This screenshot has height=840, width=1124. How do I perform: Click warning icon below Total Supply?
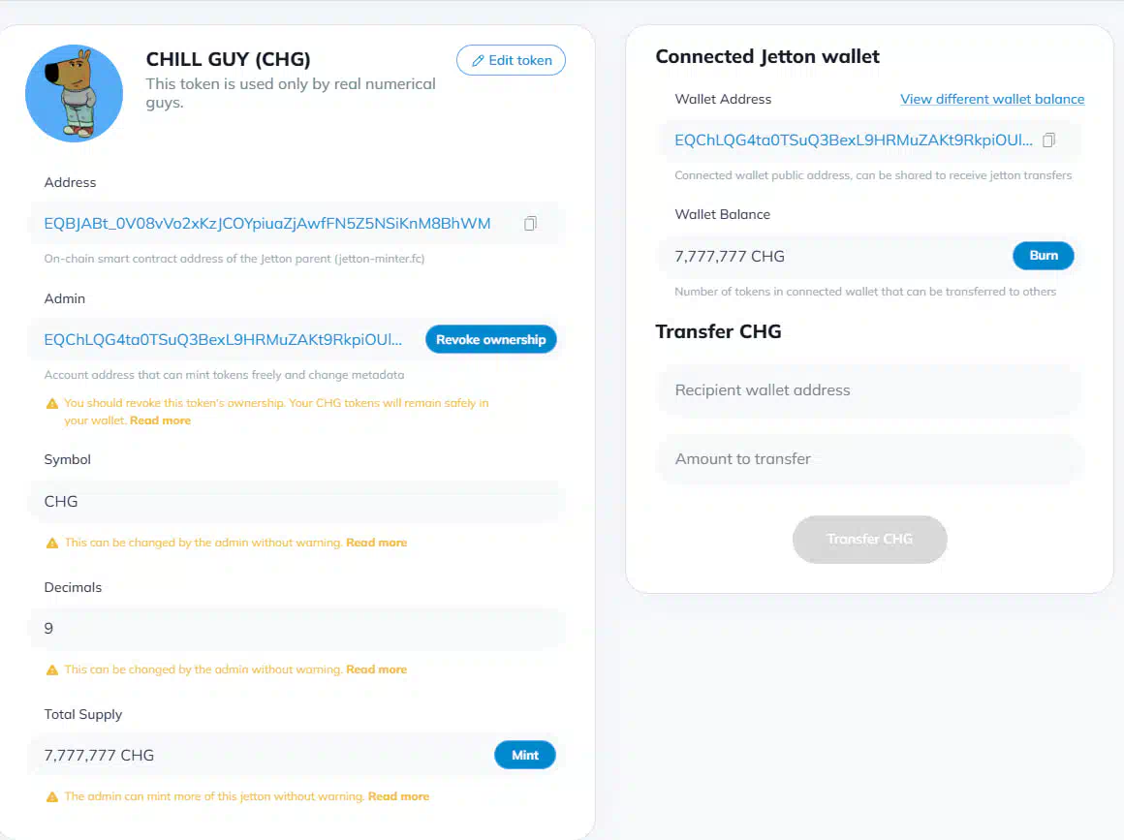tap(52, 797)
